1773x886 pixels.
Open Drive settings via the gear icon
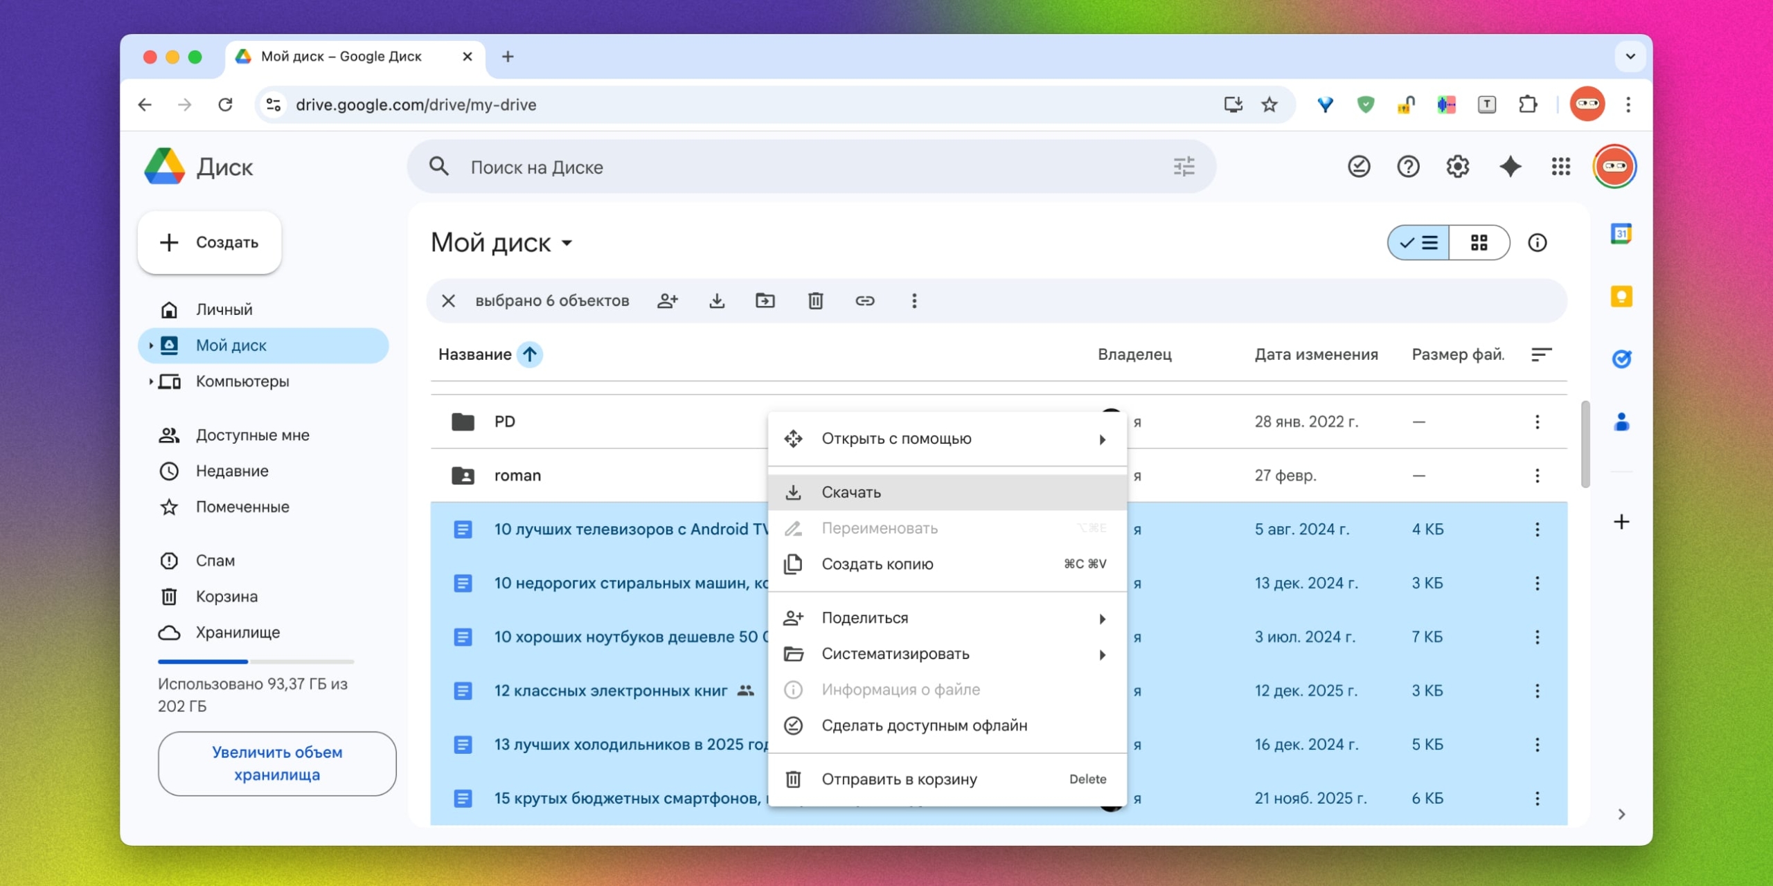tap(1457, 166)
